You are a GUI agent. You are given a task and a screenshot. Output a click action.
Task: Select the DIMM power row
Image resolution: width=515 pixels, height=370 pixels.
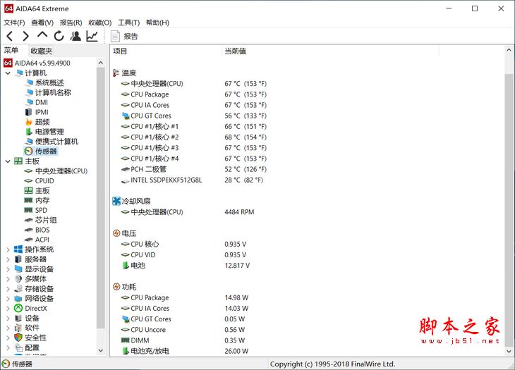[x=183, y=340]
